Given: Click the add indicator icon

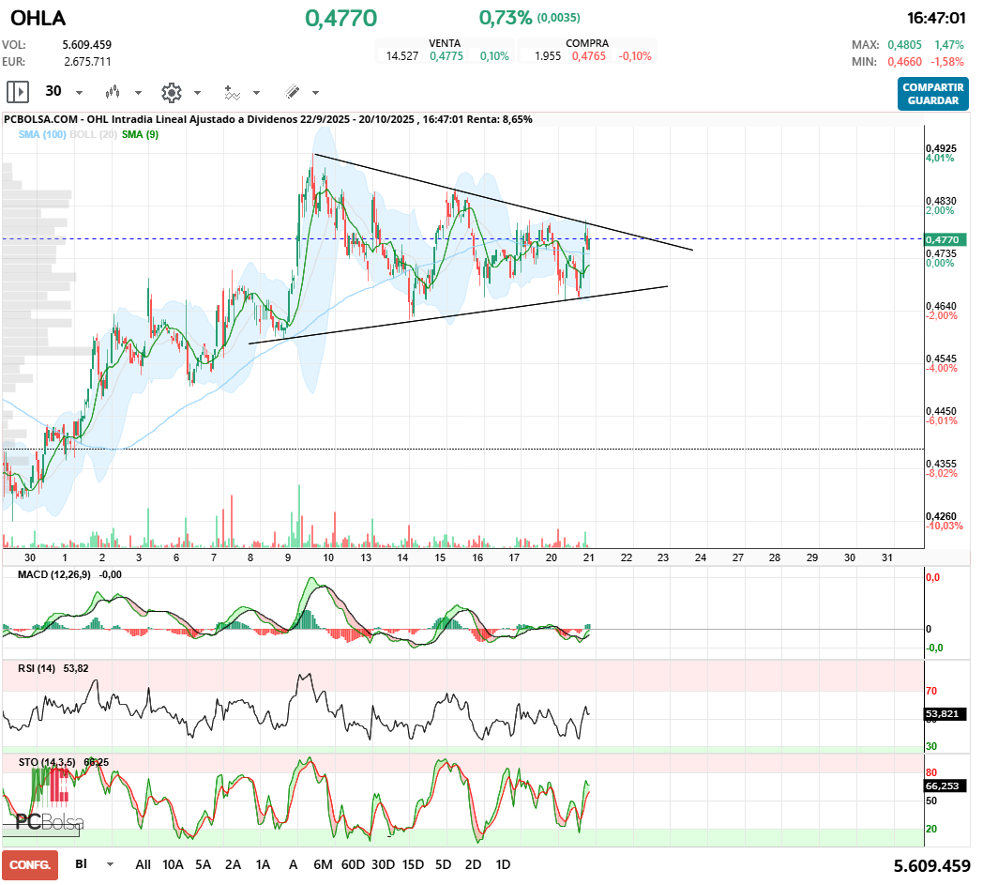Looking at the screenshot, I should [x=232, y=92].
